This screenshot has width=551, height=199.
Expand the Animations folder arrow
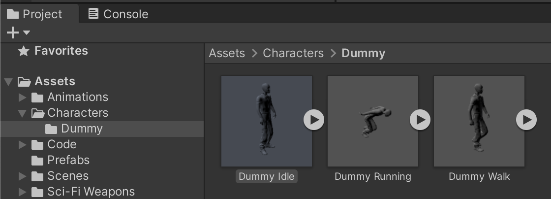[22, 98]
